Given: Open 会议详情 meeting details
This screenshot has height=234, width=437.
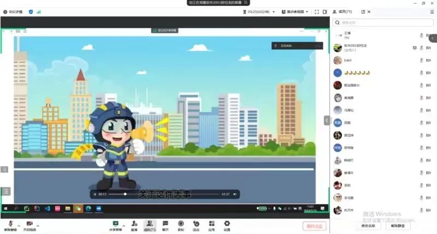Looking at the screenshot, I should click(x=13, y=11).
